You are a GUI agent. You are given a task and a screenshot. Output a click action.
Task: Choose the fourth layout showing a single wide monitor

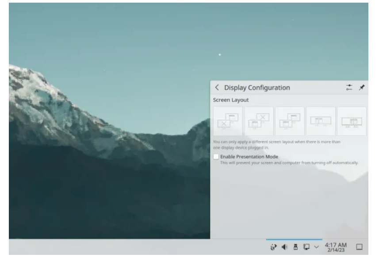point(321,121)
